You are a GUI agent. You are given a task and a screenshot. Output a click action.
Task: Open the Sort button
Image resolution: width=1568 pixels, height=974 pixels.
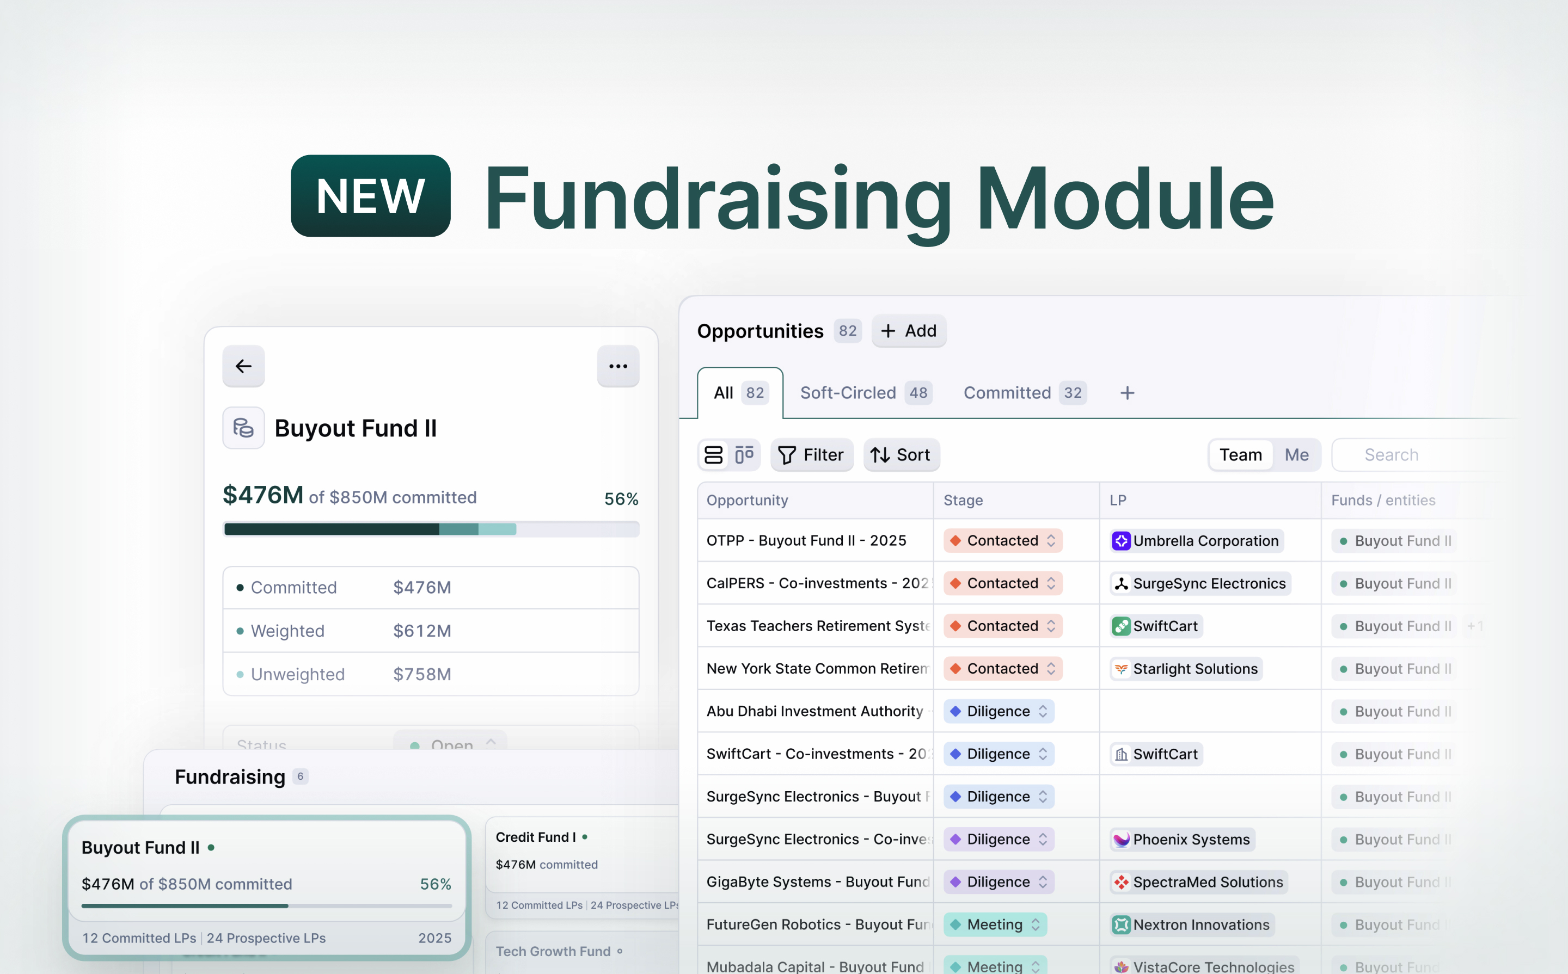(901, 455)
